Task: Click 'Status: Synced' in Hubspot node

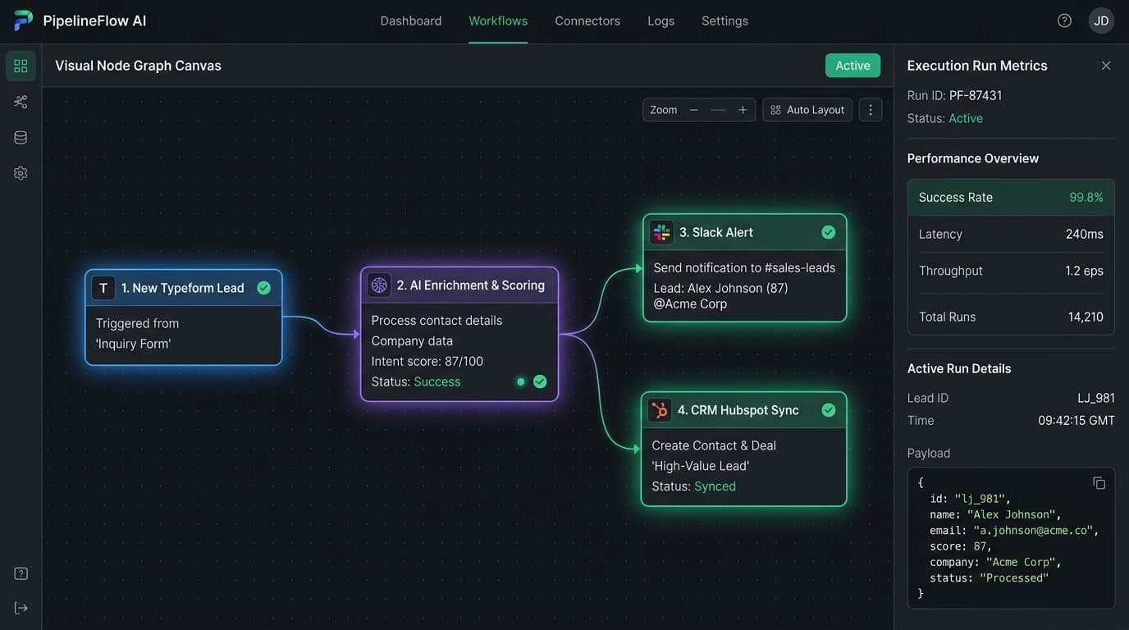Action: pos(694,486)
